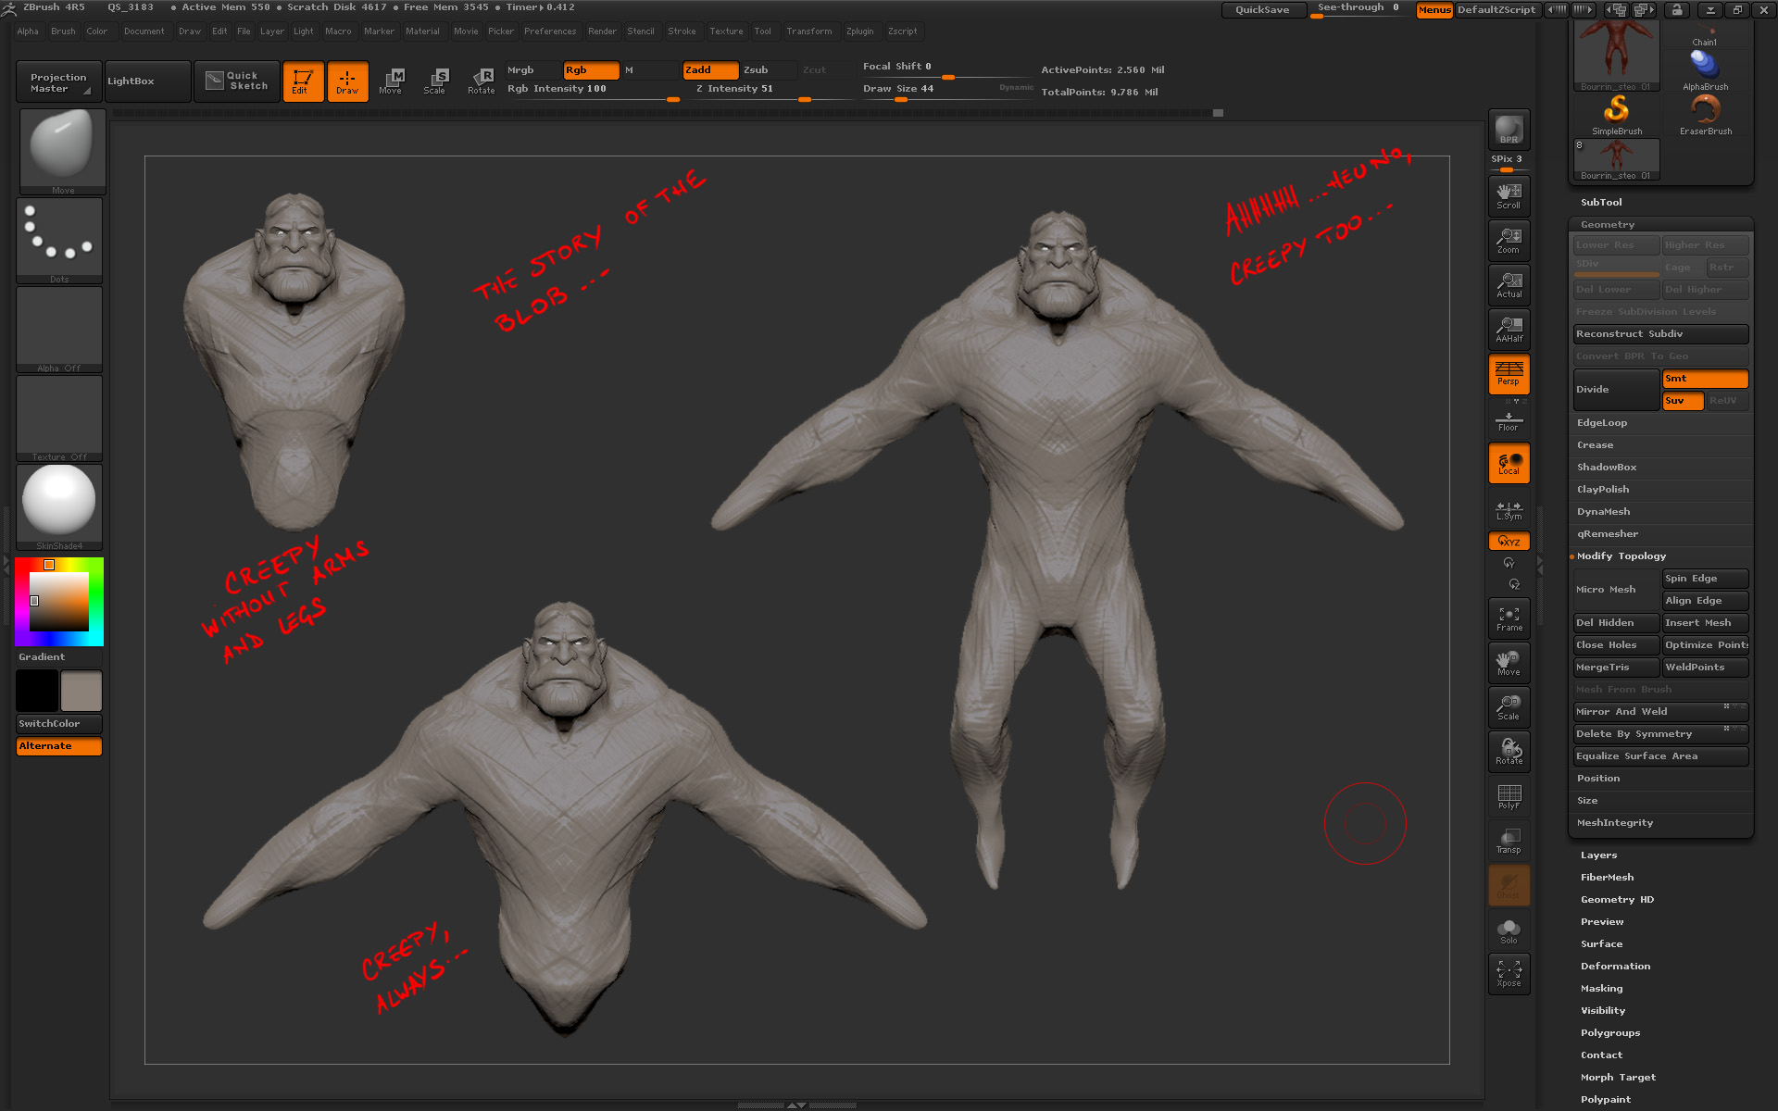Viewport: 1778px width, 1111px height.
Task: Click the right shelf Move view icon
Action: [x=1509, y=663]
